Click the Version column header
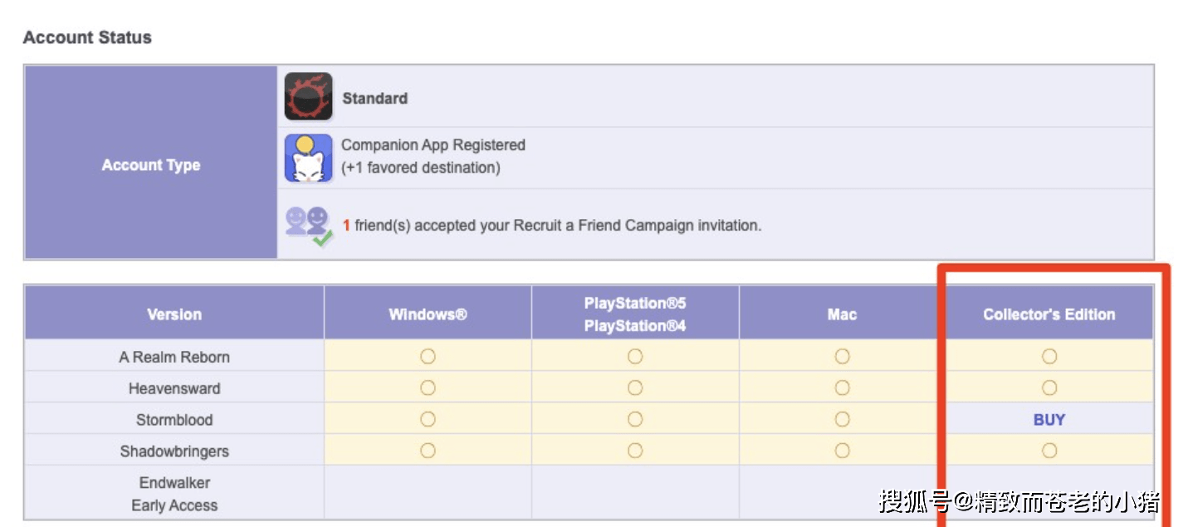 [x=174, y=314]
